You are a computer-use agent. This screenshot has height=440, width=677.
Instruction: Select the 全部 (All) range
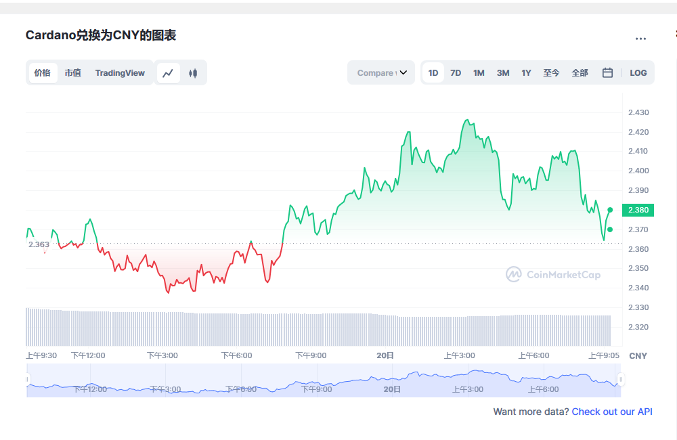tap(580, 73)
